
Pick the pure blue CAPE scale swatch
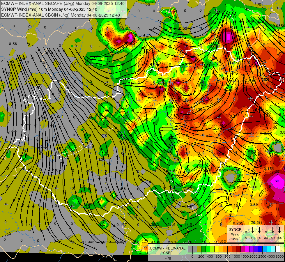[x=260, y=249]
